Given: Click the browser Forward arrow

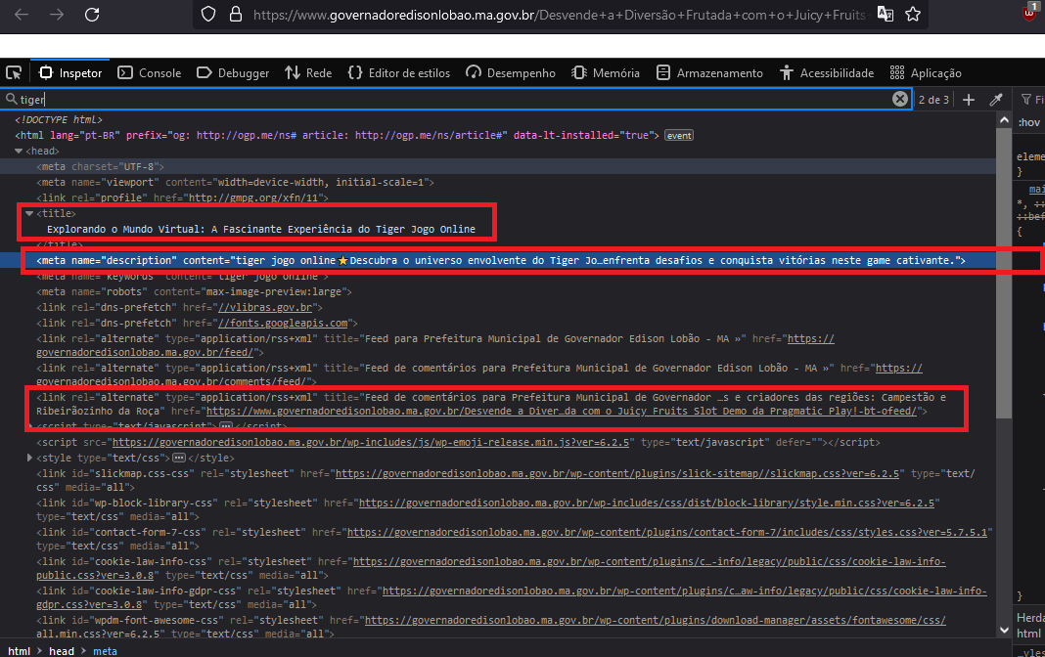Looking at the screenshot, I should [57, 14].
